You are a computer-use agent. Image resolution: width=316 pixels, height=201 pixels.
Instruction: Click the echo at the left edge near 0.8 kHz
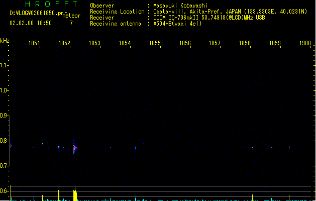[x=11, y=145]
